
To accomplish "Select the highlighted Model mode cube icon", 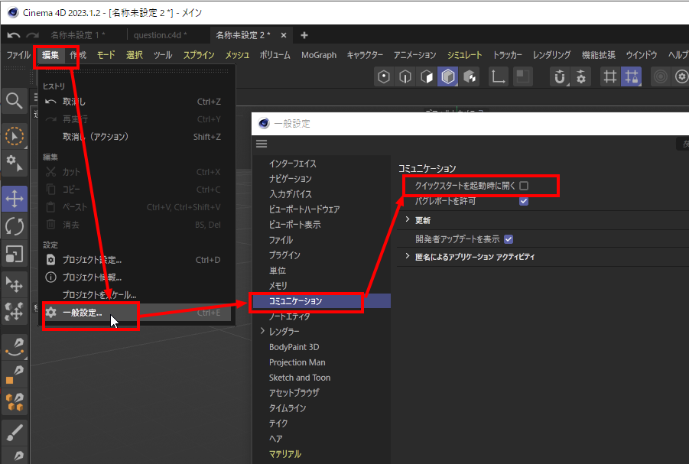I will (x=448, y=77).
